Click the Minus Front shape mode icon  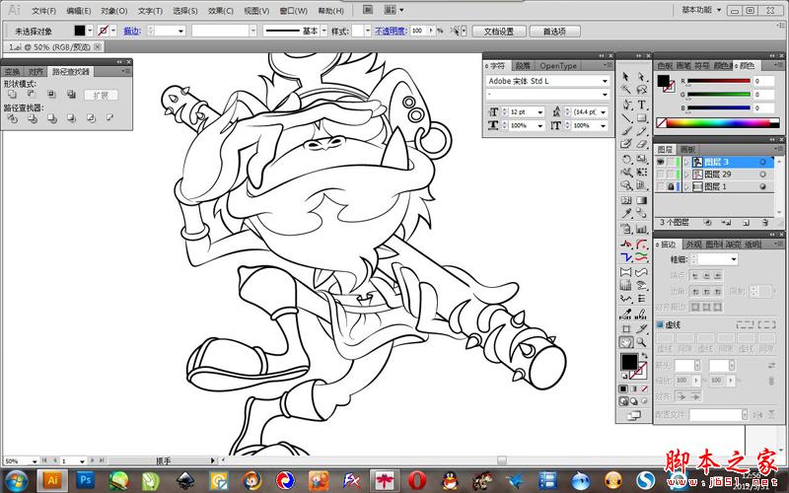32,95
